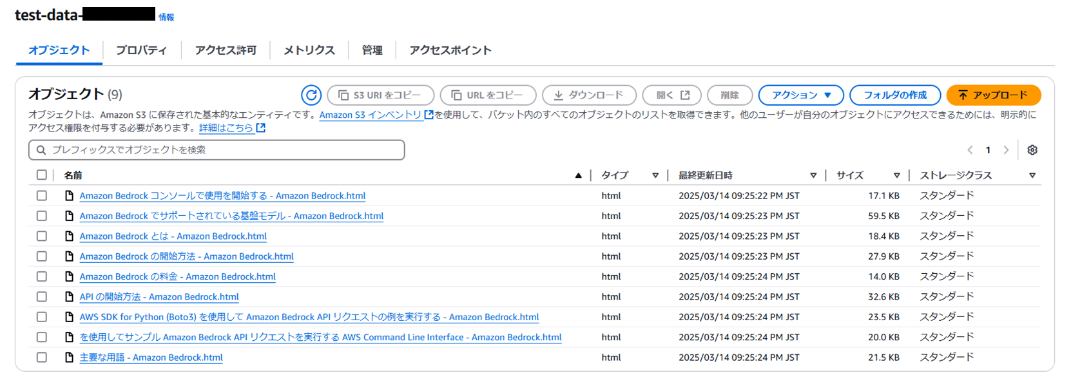Image resolution: width=1071 pixels, height=384 pixels.
Task: Toggle the select-all objects checkbox
Action: click(42, 175)
